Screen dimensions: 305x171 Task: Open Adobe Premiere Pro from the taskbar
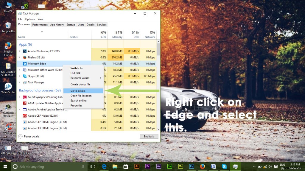147,167
